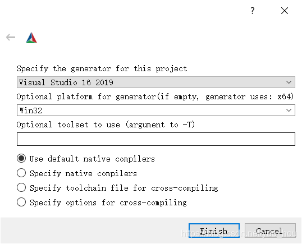302x244 pixels.
Task: Select Use default native compilers radio button
Action: click(x=21, y=158)
